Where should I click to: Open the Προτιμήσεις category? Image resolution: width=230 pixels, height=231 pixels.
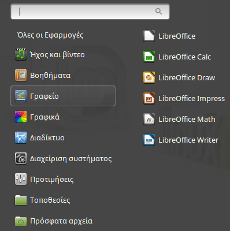pos(52,180)
